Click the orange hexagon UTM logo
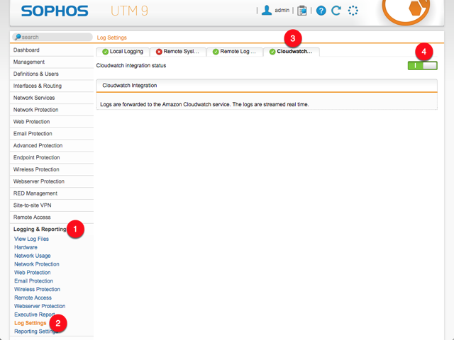Viewport: 454px width, 340px height. [x=405, y=10]
